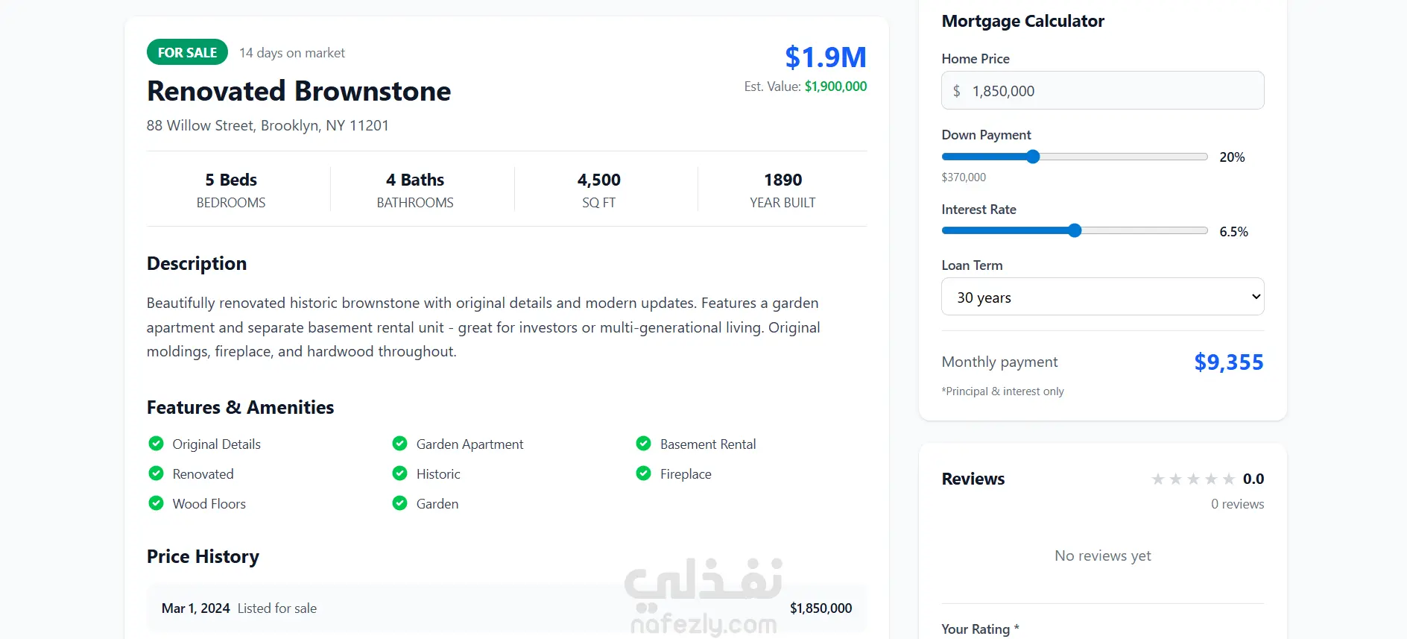The width and height of the screenshot is (1407, 639).
Task: Click the 1890 Year Built stat
Action: 782,190
